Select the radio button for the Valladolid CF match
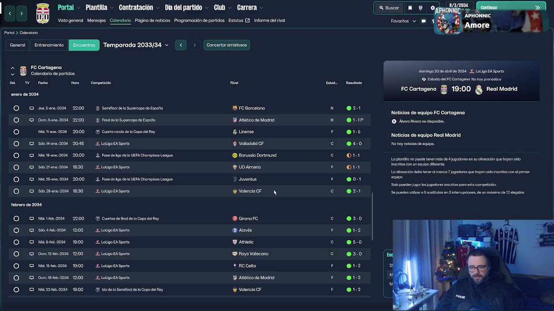 point(16,143)
